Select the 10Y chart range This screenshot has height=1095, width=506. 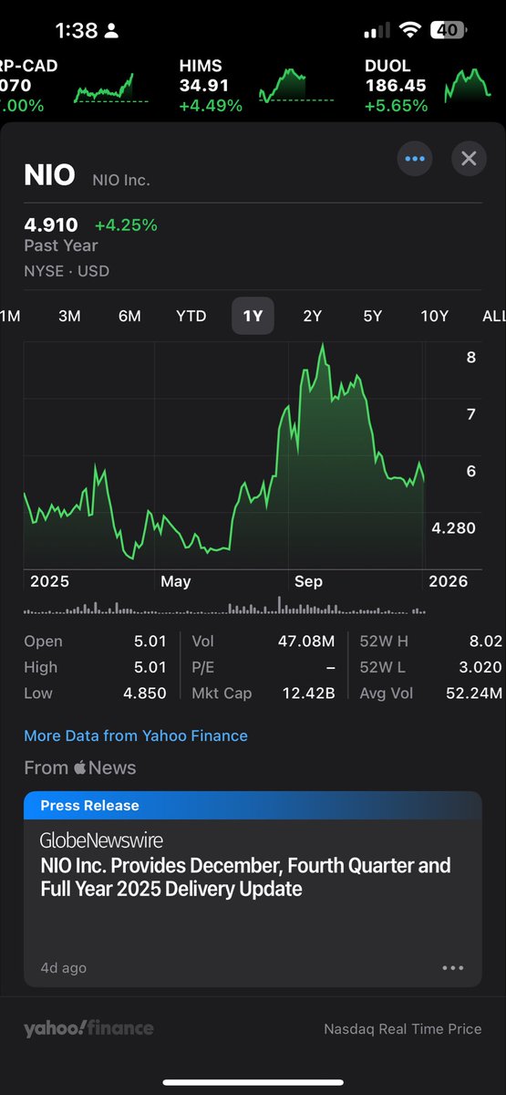coord(435,317)
